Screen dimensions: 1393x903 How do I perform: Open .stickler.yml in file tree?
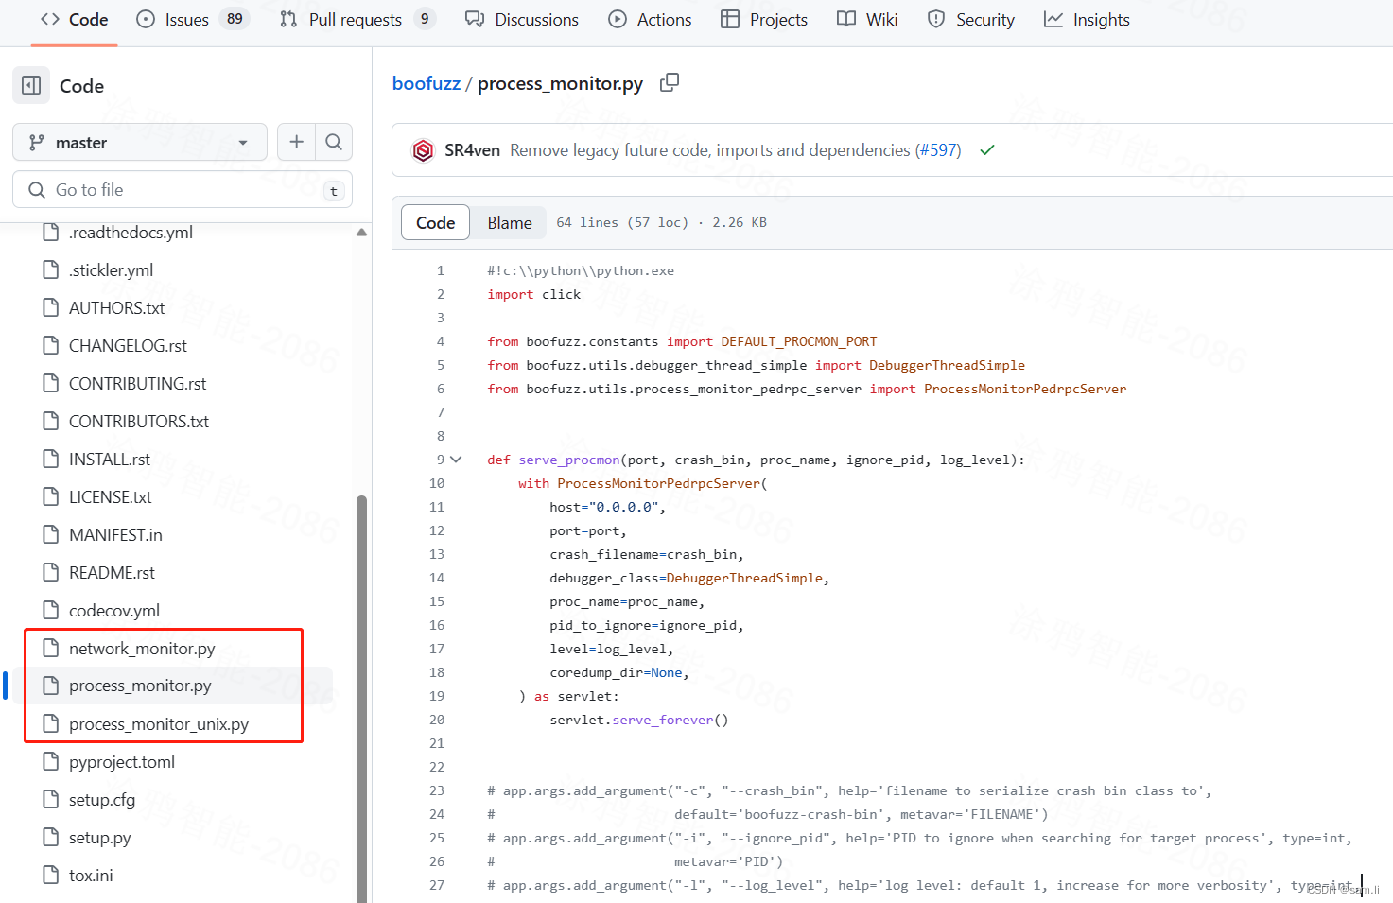click(x=111, y=270)
